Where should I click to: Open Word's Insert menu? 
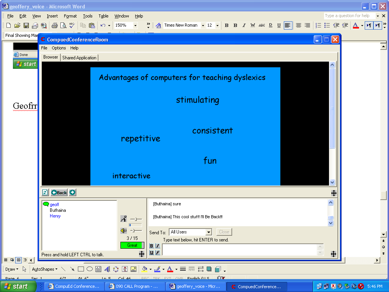tap(52, 16)
